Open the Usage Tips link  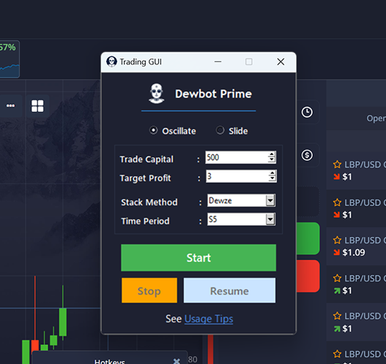pos(209,319)
